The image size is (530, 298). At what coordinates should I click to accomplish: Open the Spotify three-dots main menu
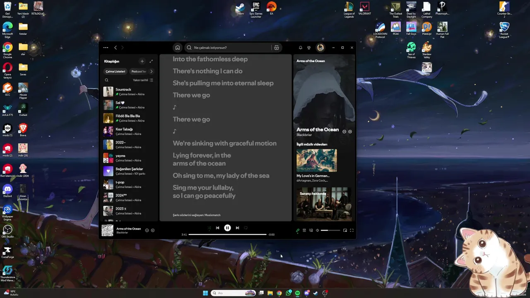[106, 48]
